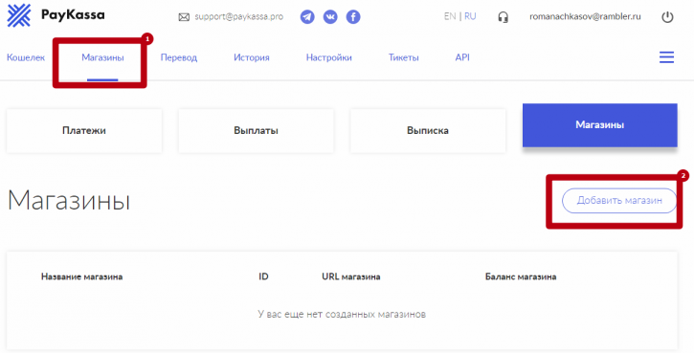This screenshot has height=353, width=694.
Task: Open Настройки in navigation
Action: point(329,57)
